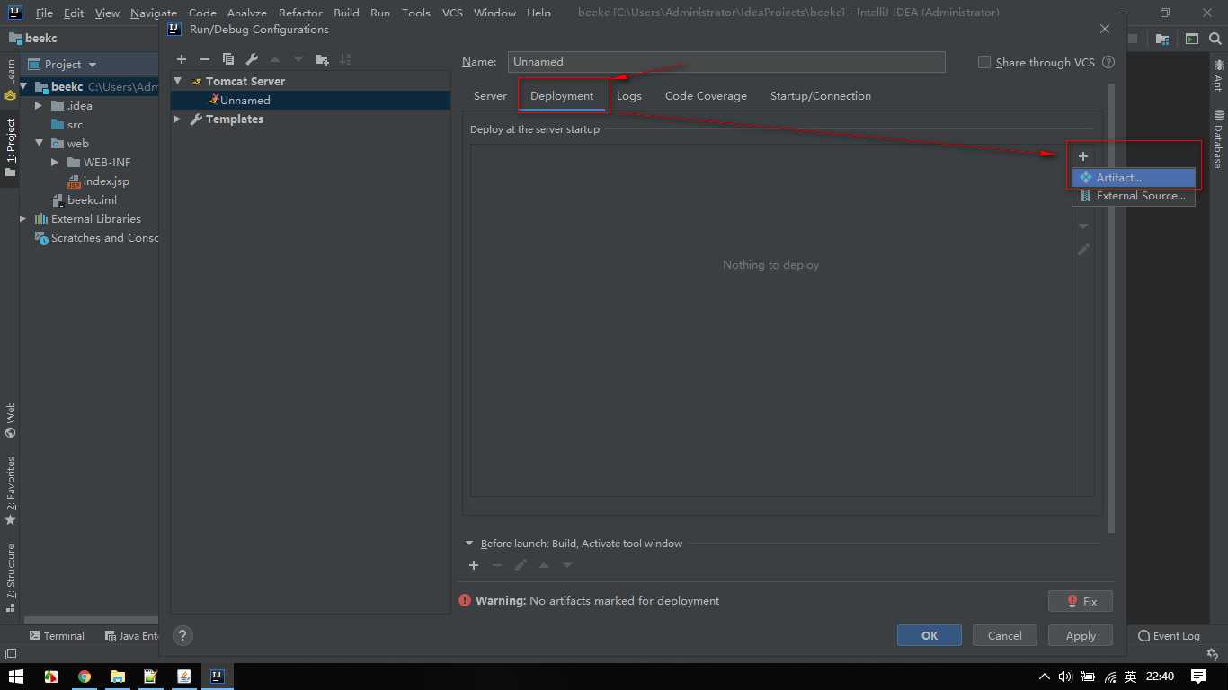Viewport: 1228px width, 690px height.
Task: Click the Apply button
Action: click(x=1081, y=635)
